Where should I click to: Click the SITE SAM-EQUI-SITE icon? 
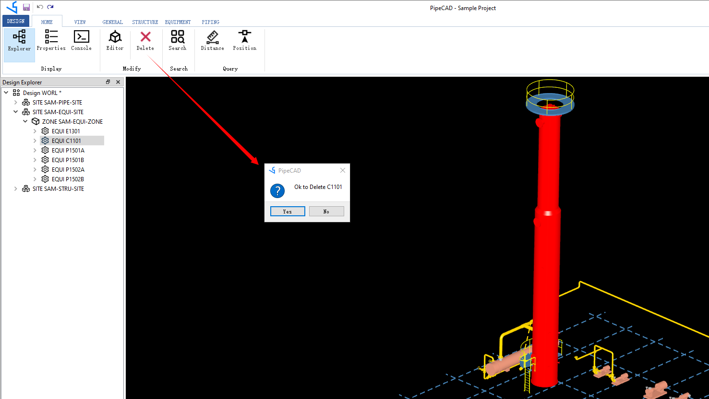click(26, 112)
